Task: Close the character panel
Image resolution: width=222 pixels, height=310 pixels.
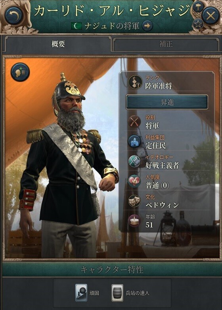Action: pos(211,15)
